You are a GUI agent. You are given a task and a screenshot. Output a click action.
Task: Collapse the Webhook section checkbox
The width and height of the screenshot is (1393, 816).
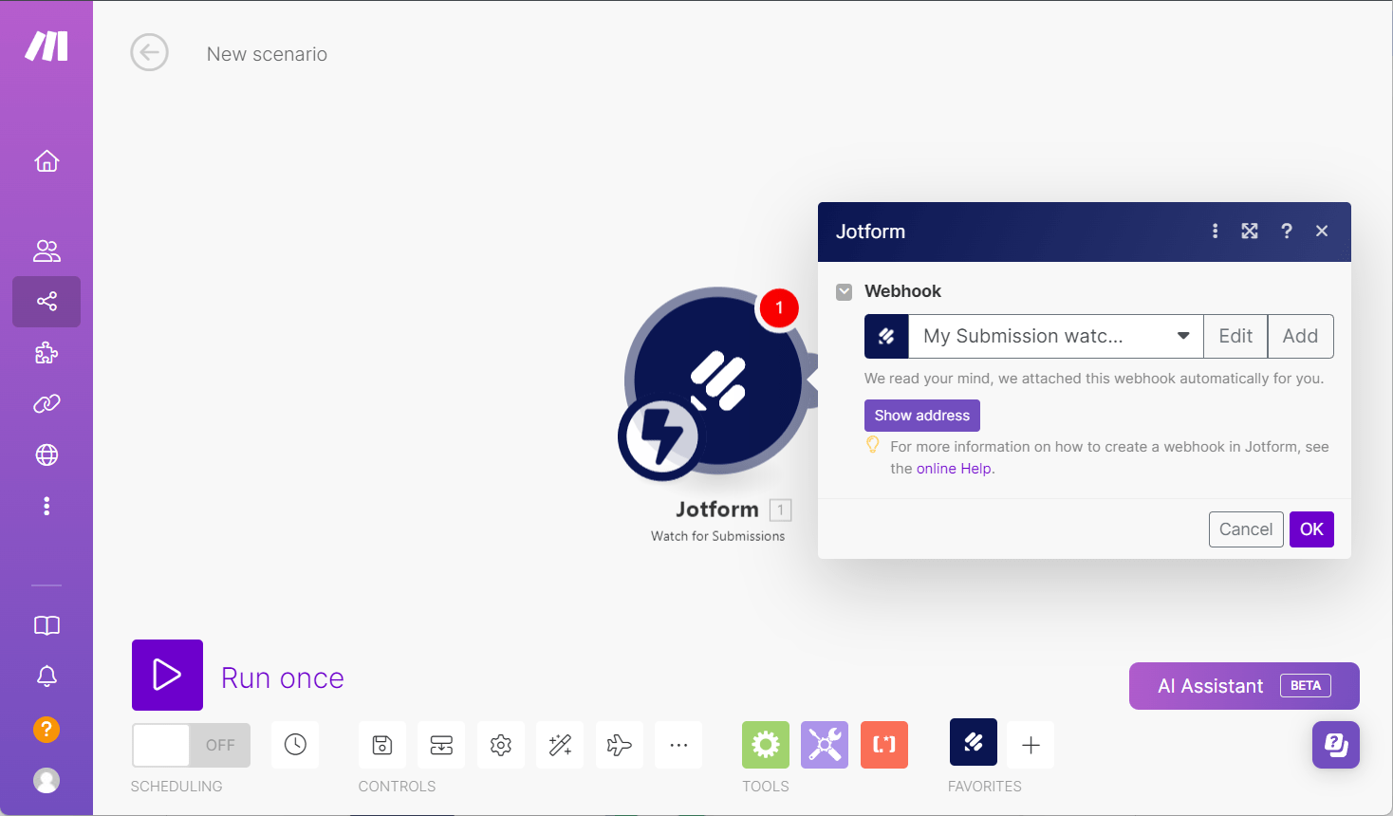coord(845,291)
